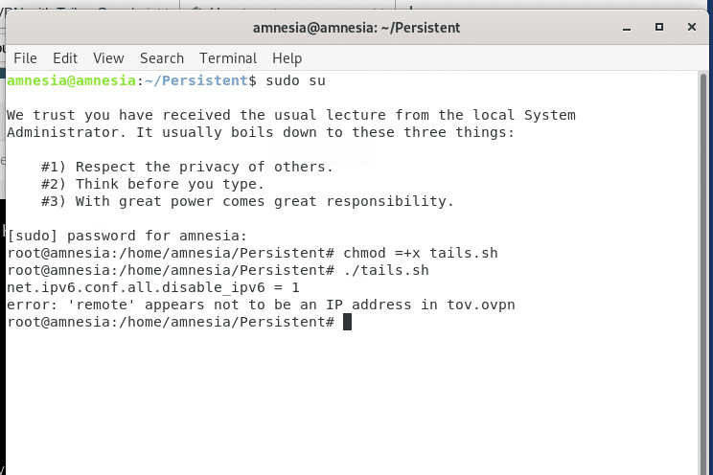Open the Search menu
713x475 pixels.
(162, 58)
